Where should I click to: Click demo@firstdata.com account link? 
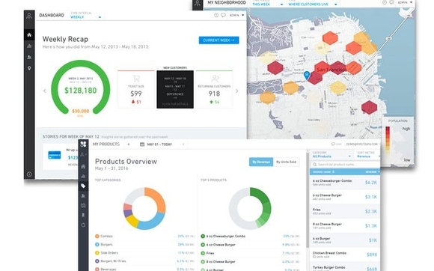click(361, 144)
